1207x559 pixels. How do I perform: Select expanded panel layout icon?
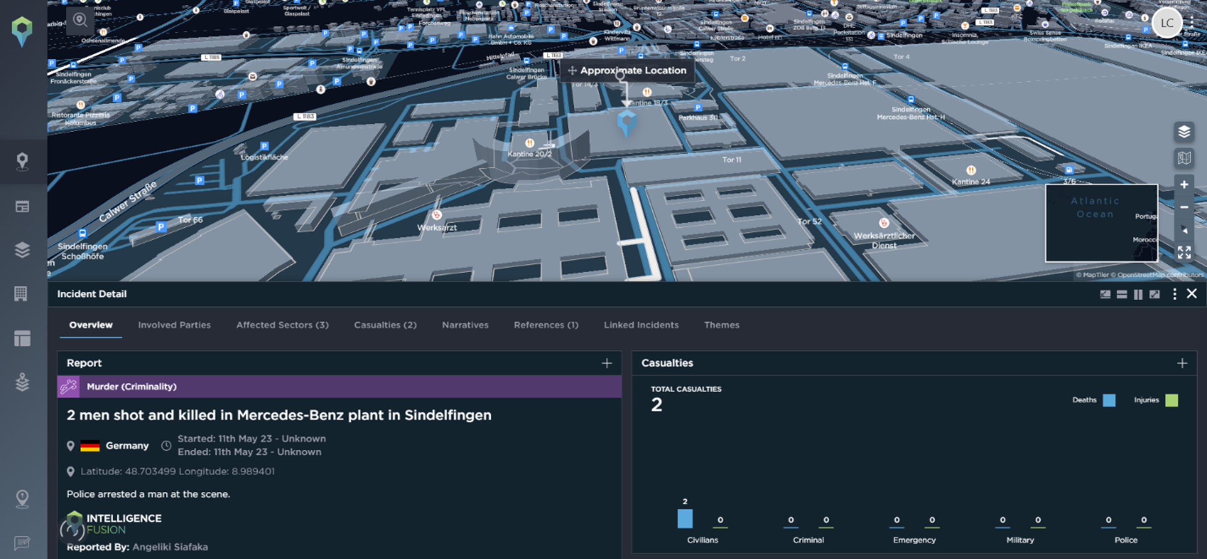[1155, 294]
